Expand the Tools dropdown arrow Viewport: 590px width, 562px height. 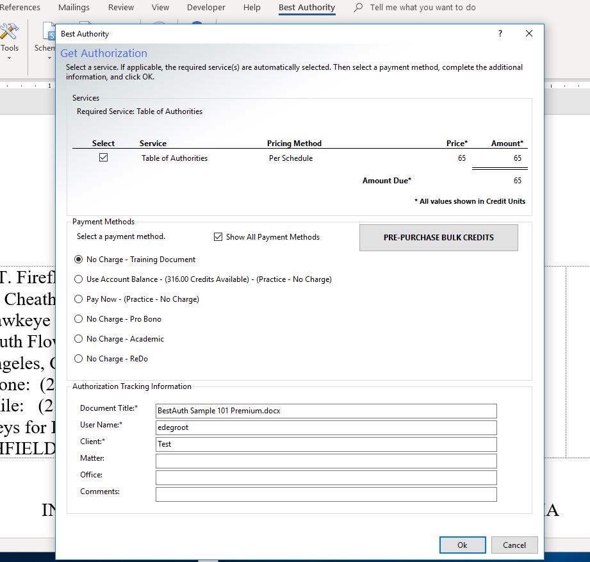pyautogui.click(x=10, y=58)
